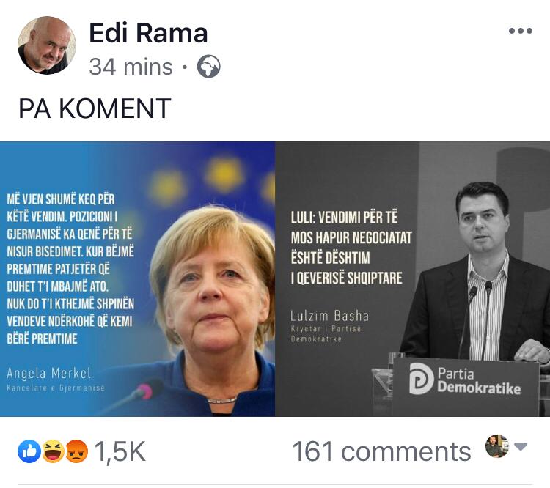Click the PA KOMENT post text
The width and height of the screenshot is (550, 488).
pyautogui.click(x=95, y=108)
